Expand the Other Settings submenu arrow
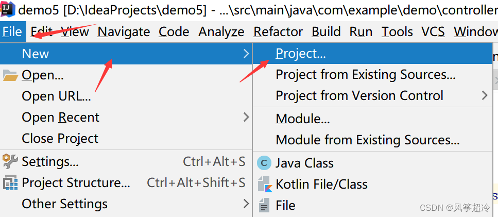Screen dimensions: 498x217 coord(246,204)
